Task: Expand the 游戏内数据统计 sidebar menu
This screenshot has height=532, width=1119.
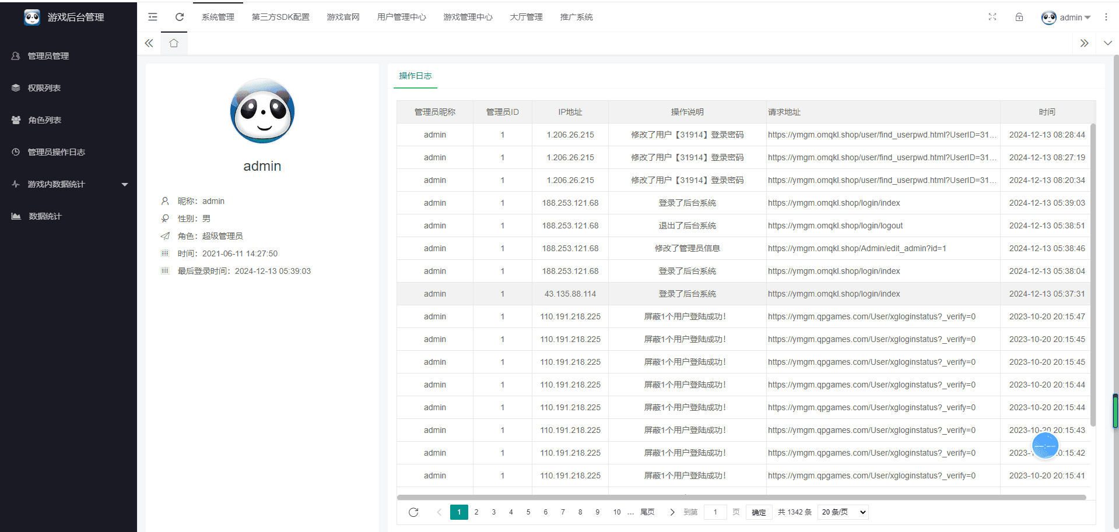Action: (69, 184)
